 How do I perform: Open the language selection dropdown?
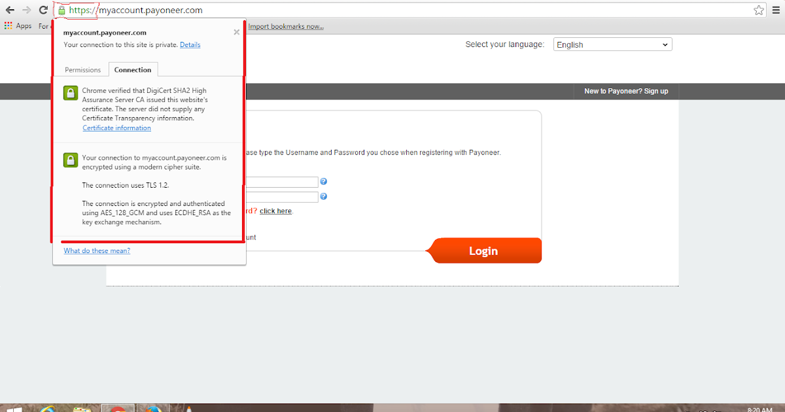tap(612, 44)
